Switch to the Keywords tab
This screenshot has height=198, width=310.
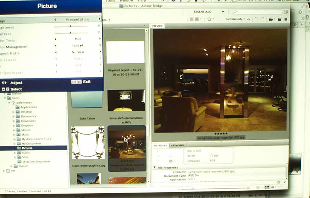[177, 145]
